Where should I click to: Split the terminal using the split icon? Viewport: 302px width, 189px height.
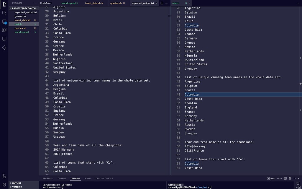[x=285, y=178]
